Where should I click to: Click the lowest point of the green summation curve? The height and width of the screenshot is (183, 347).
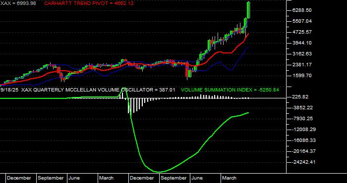tap(159, 172)
